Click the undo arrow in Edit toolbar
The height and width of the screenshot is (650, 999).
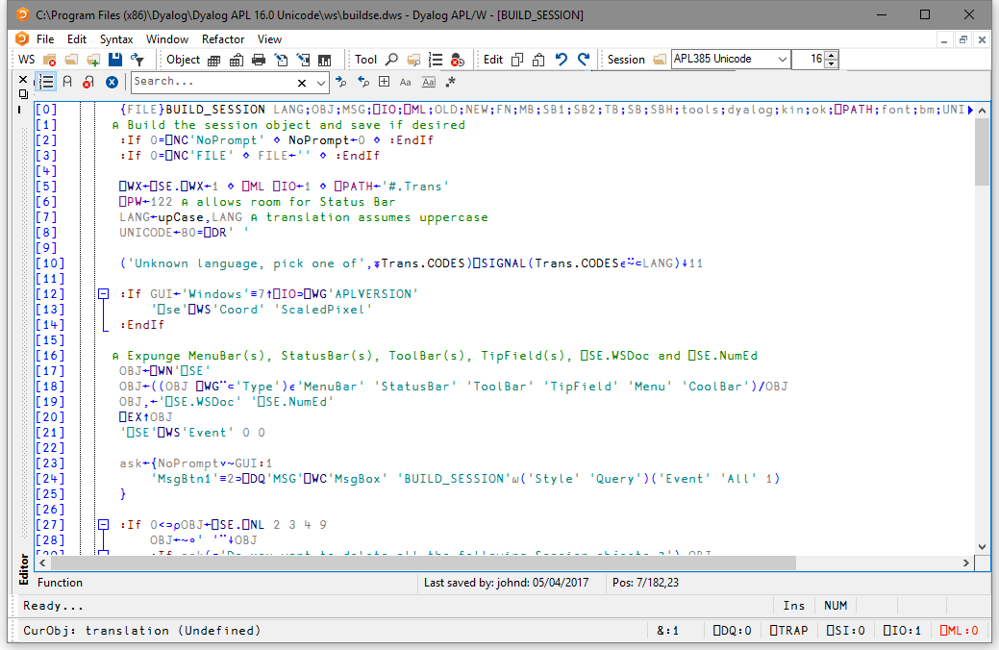tap(562, 60)
